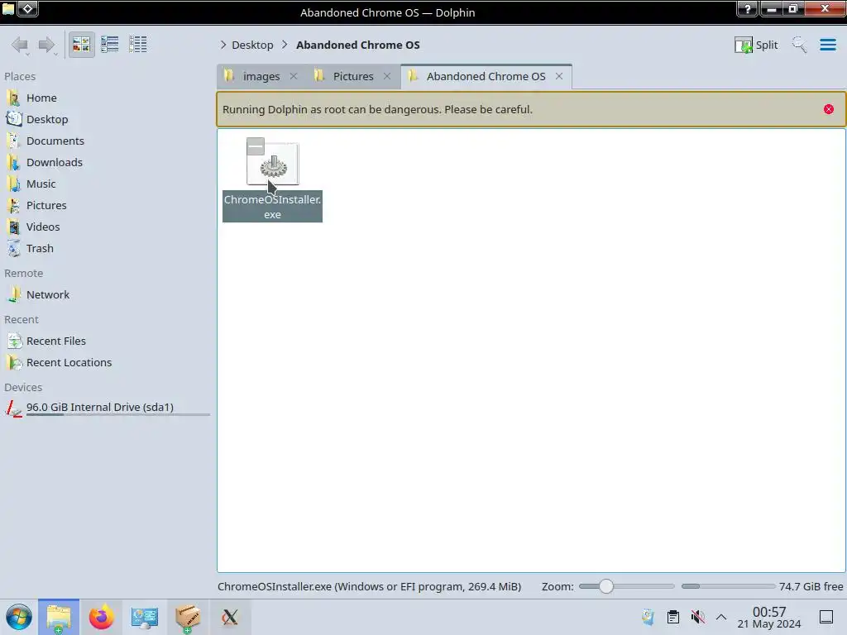Viewport: 847px width, 635px height.
Task: Click the internal drive device icon
Action: (x=13, y=408)
